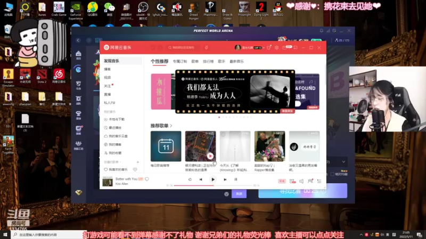Click back arrow in Perfect World Arena

coord(78,40)
